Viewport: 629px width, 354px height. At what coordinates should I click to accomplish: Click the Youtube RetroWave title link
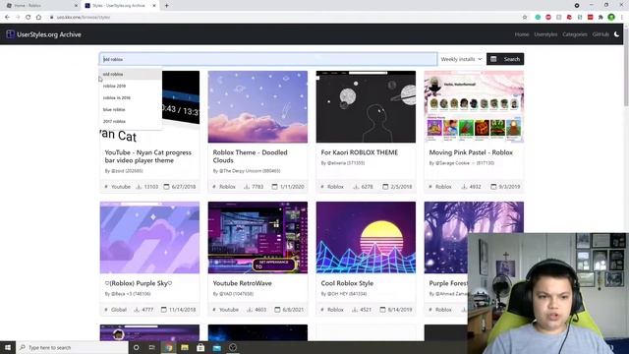243,283
